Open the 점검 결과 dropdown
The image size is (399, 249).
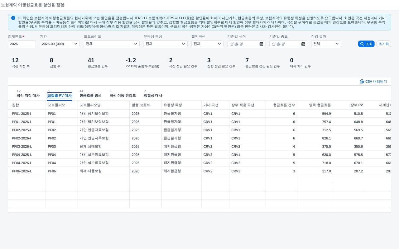tap(326, 44)
